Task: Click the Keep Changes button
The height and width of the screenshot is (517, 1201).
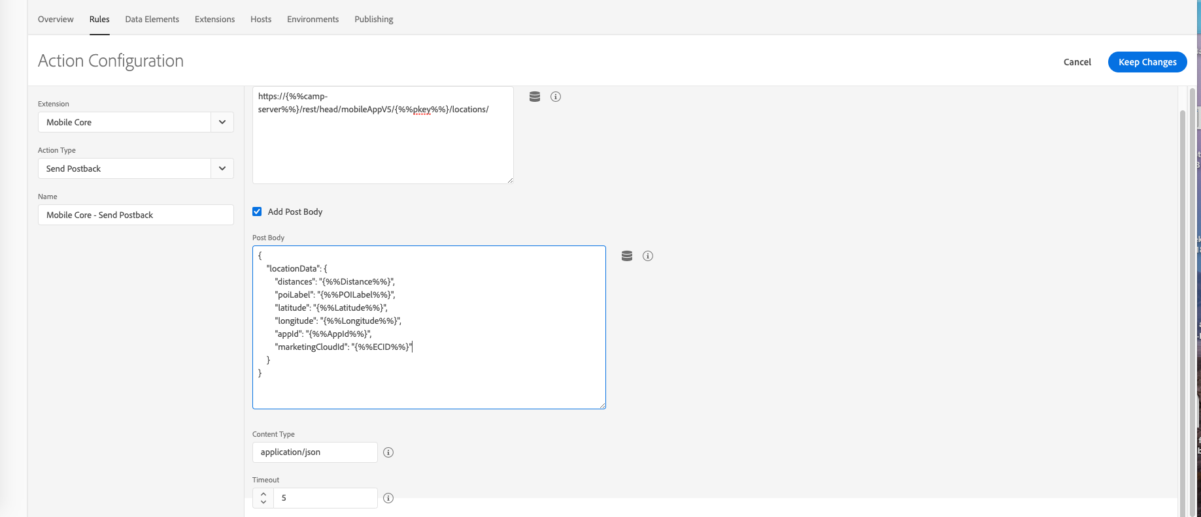Action: tap(1147, 62)
